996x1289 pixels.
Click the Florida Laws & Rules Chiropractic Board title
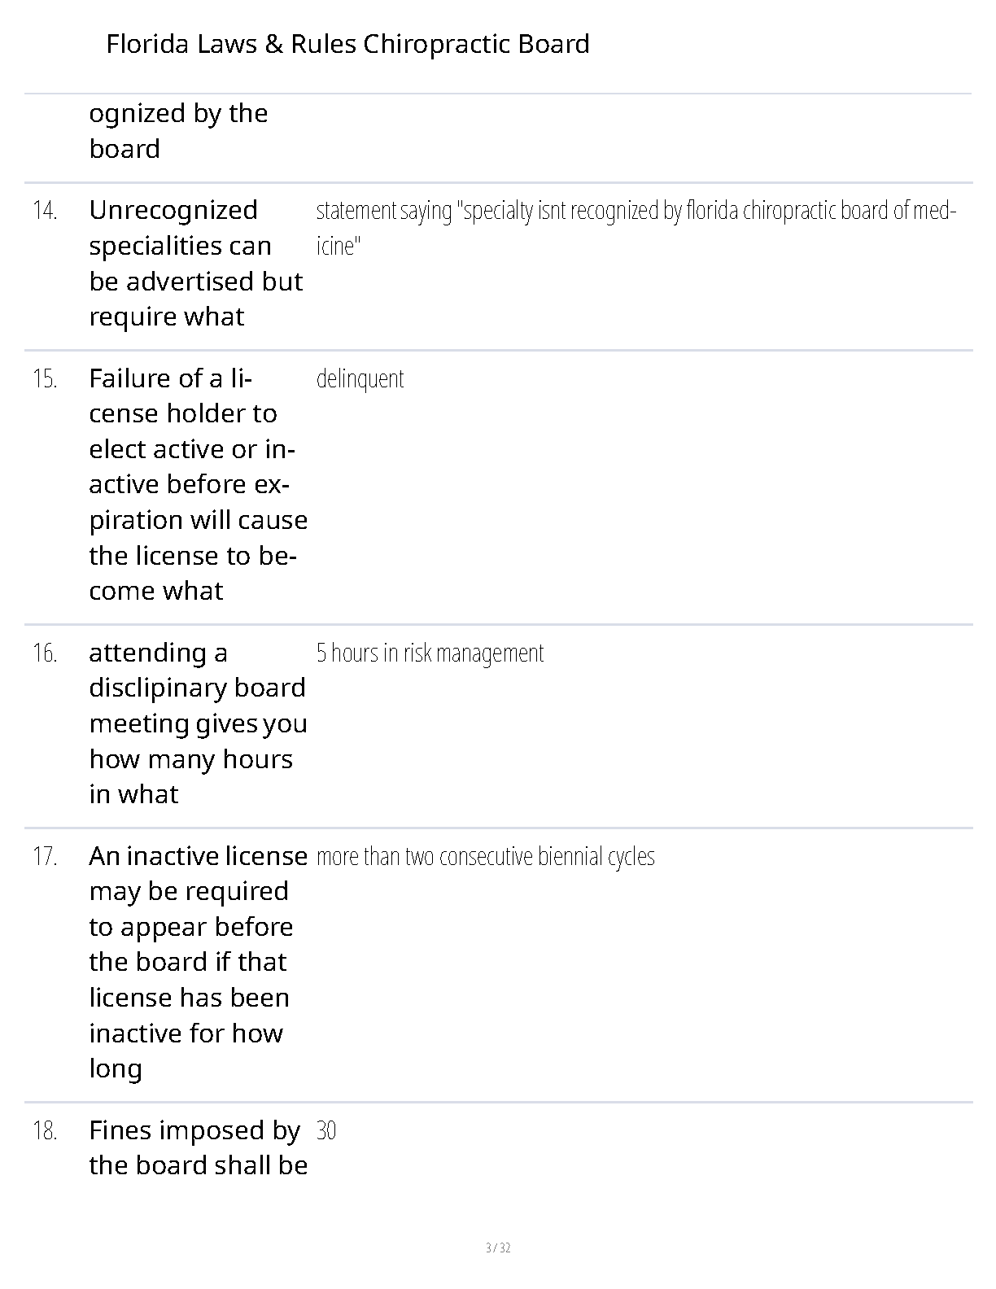[347, 44]
